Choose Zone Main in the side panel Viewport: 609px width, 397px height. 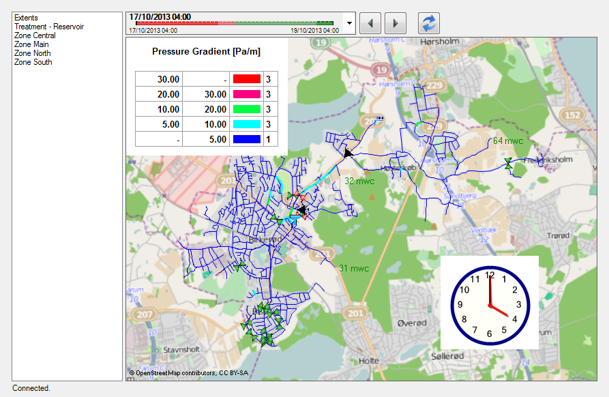point(31,44)
